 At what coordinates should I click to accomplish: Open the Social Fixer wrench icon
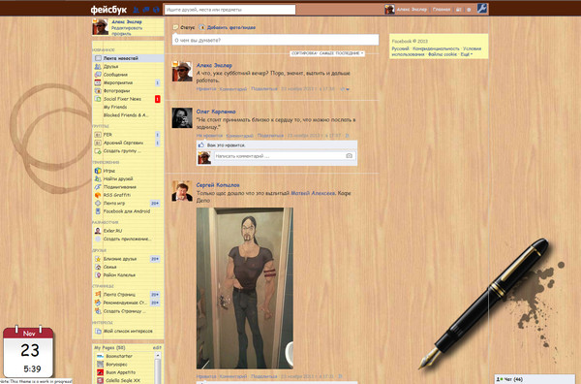[x=481, y=8]
